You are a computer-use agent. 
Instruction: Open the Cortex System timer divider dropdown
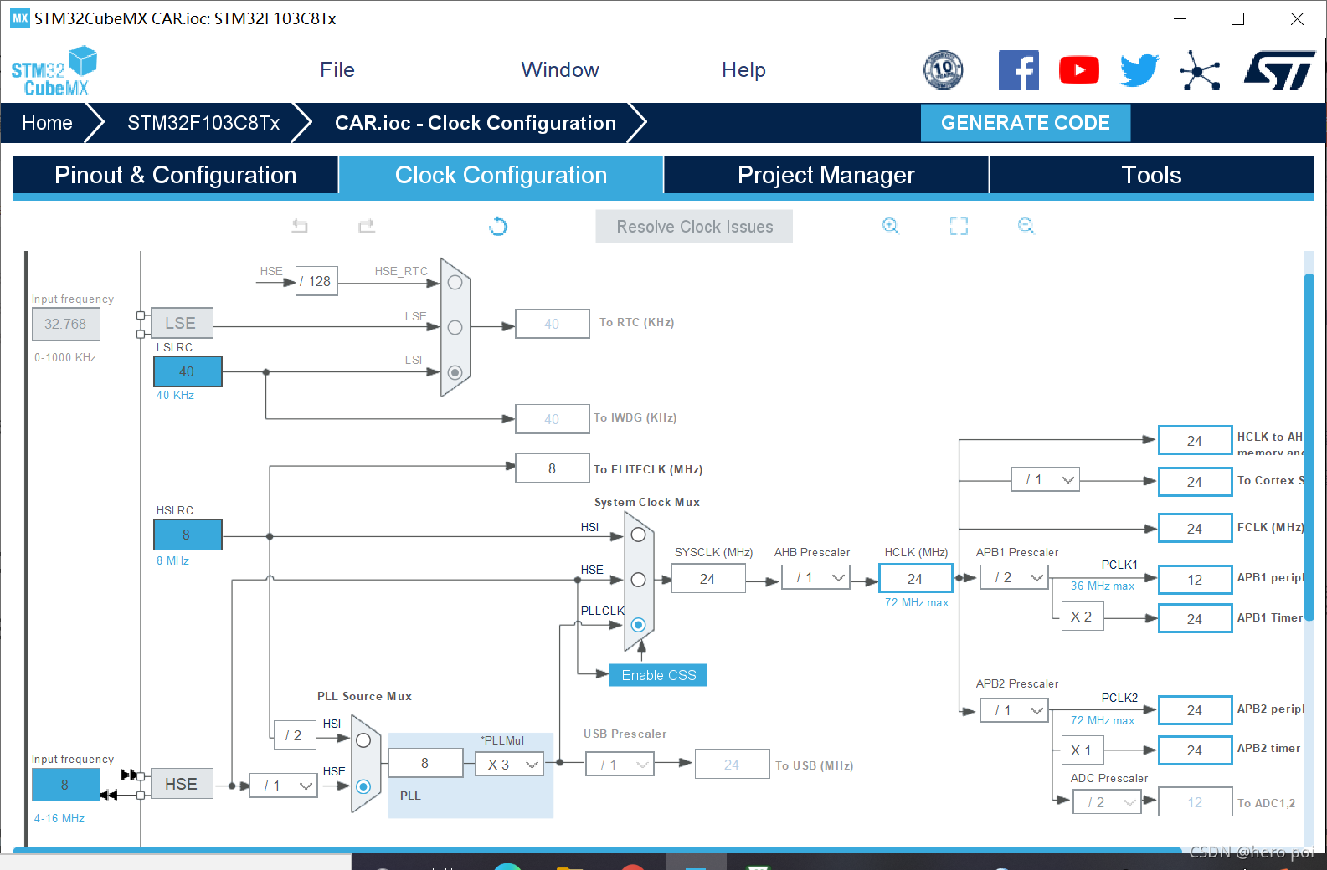point(1046,479)
